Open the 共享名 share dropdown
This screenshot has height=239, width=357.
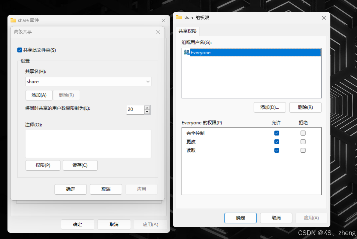pyautogui.click(x=148, y=82)
